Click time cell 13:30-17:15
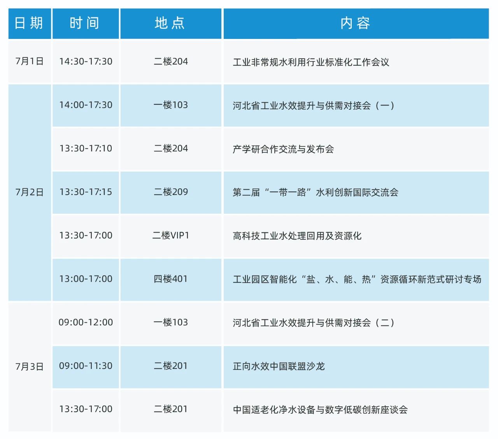The image size is (498, 439). (x=86, y=192)
